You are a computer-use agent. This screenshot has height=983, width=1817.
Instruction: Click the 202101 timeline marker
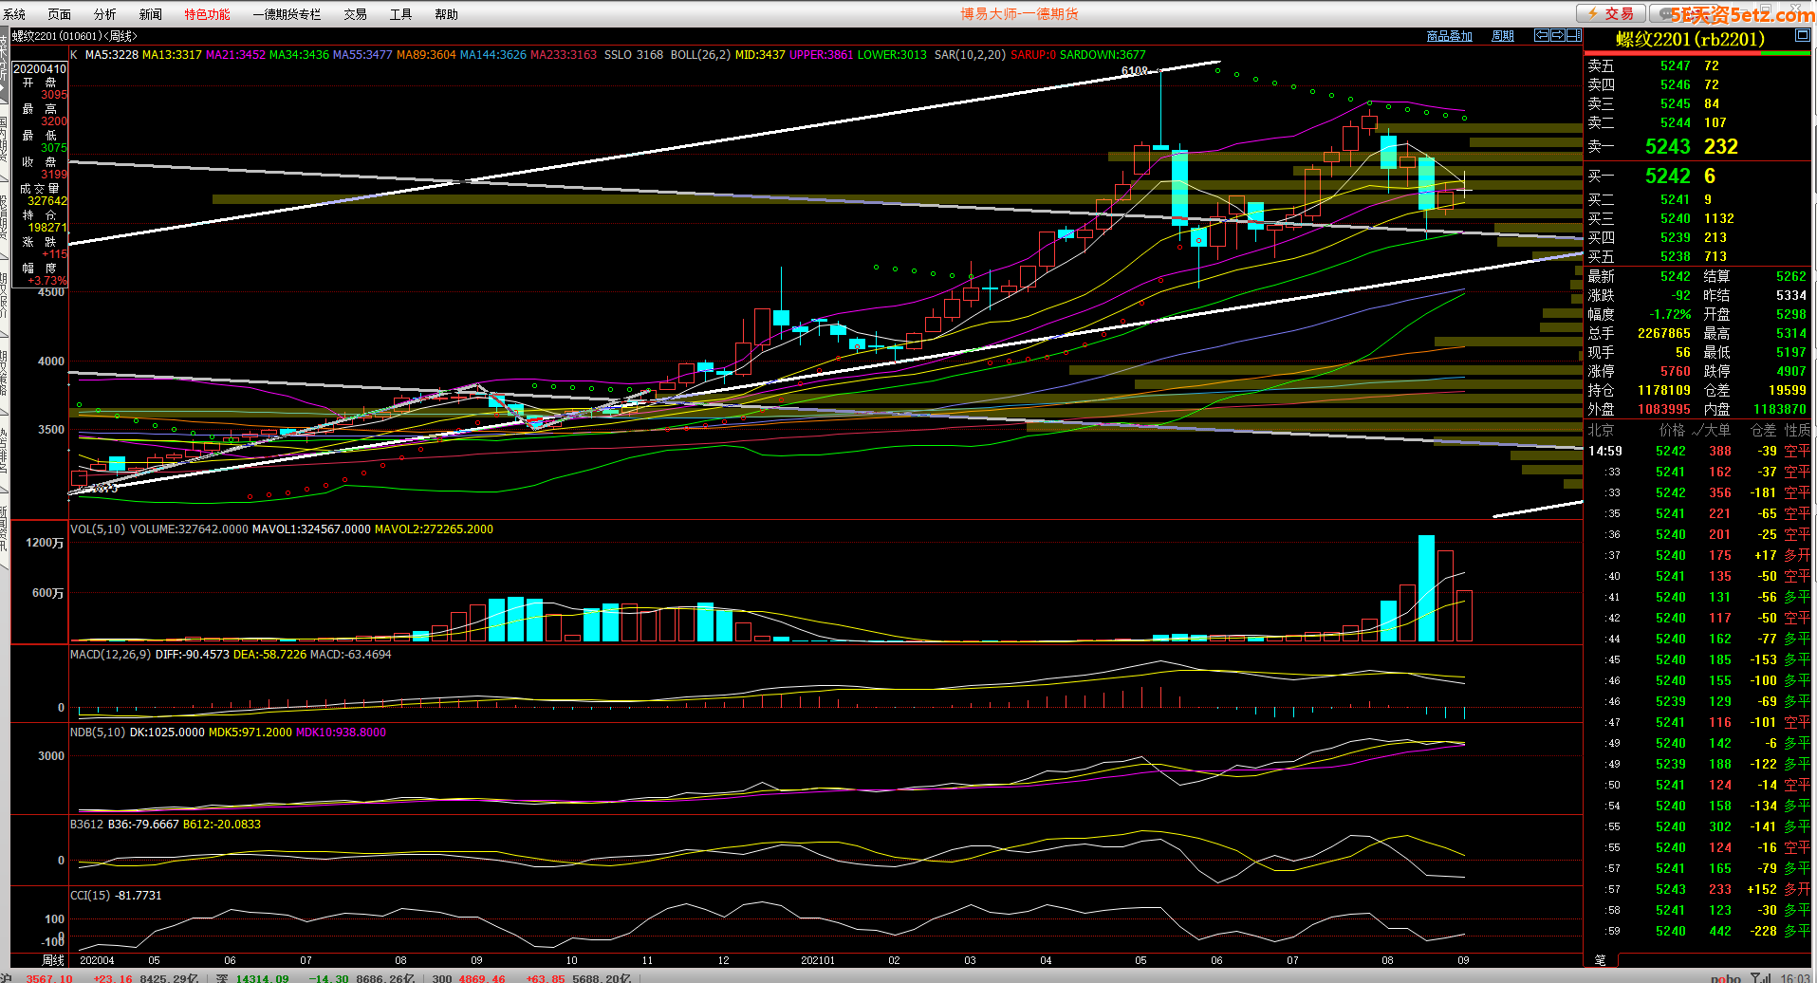pyautogui.click(x=818, y=960)
